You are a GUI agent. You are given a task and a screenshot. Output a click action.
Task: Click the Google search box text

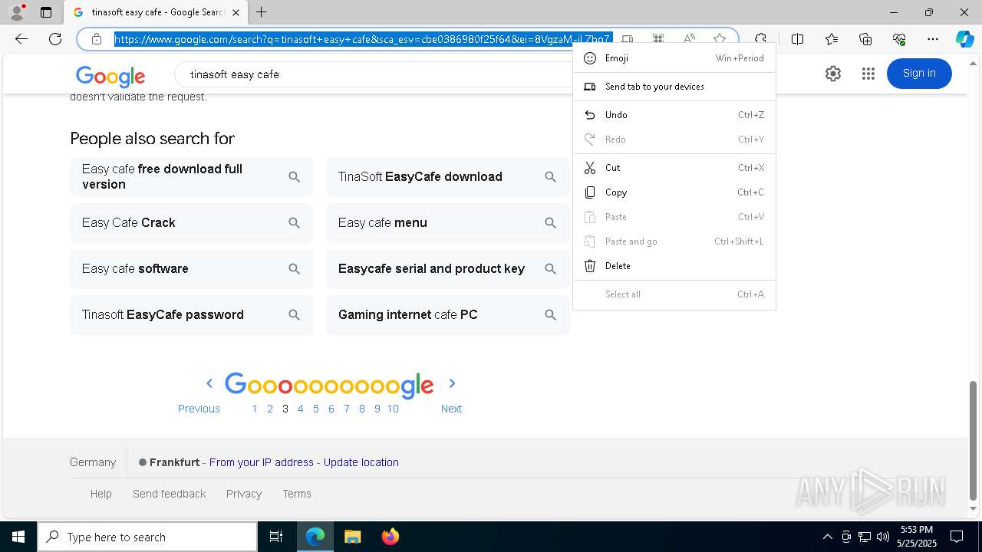click(x=235, y=74)
